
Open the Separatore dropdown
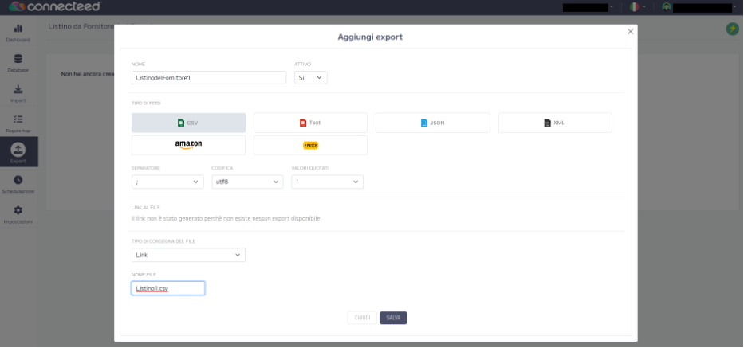click(x=167, y=182)
